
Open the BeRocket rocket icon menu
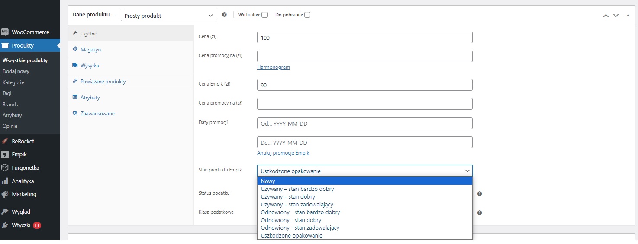click(5, 141)
